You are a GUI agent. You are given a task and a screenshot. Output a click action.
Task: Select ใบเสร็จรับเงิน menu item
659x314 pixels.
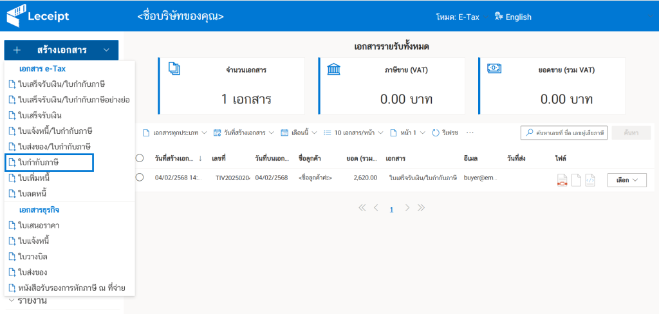70,115
